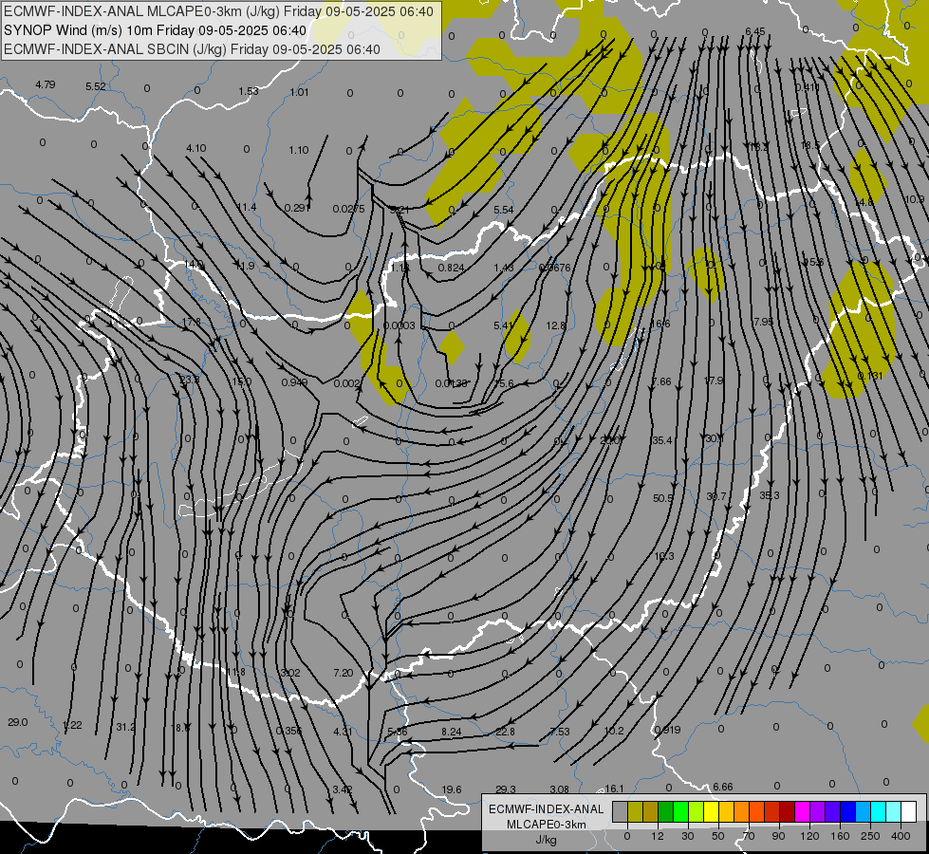The width and height of the screenshot is (929, 854).
Task: Click the cyan legend swatch
Action: 878,811
